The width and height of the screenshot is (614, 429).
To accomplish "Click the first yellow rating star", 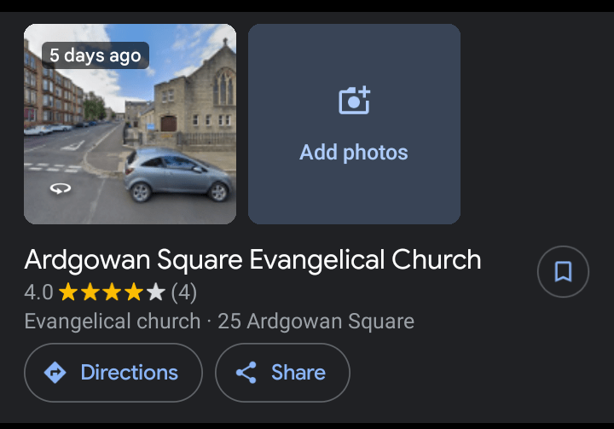I will 68,293.
